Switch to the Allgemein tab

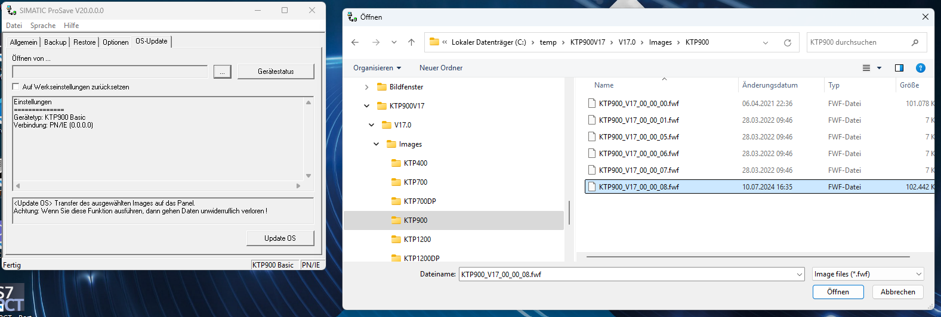(x=24, y=42)
